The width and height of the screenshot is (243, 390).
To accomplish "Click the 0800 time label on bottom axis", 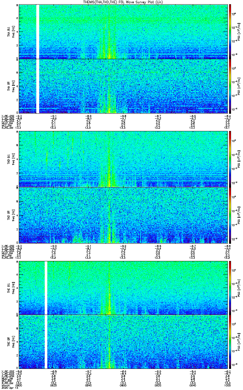I will click(x=19, y=385).
